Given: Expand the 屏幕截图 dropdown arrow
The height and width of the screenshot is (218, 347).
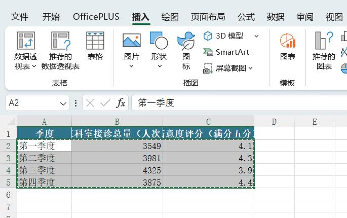Looking at the screenshot, I should pos(250,68).
